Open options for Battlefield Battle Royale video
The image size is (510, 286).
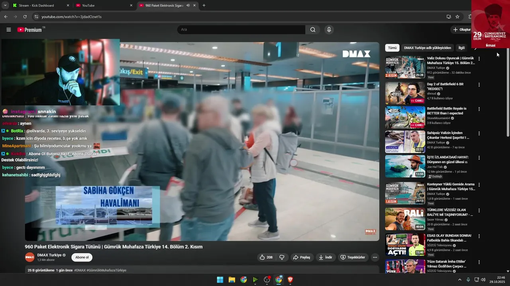[x=479, y=109]
